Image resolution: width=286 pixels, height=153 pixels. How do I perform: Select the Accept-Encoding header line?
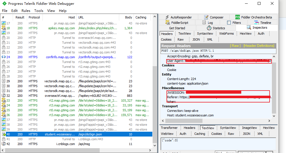190,56
